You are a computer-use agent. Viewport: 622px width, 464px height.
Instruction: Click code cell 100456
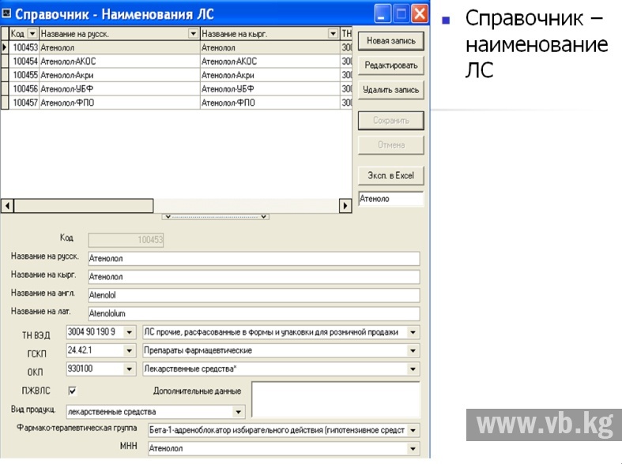pos(25,89)
